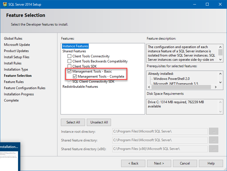Check Client Tools Backwards Compatibility
227x171 pixels.
[x=69, y=61]
